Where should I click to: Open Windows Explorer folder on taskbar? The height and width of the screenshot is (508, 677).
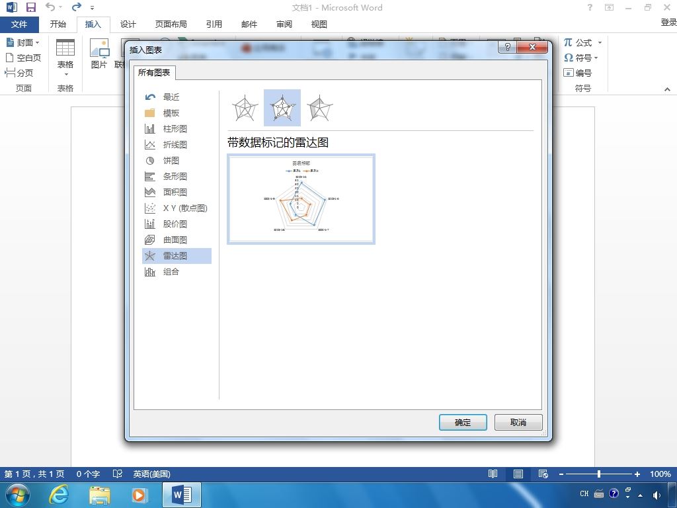[x=100, y=495]
